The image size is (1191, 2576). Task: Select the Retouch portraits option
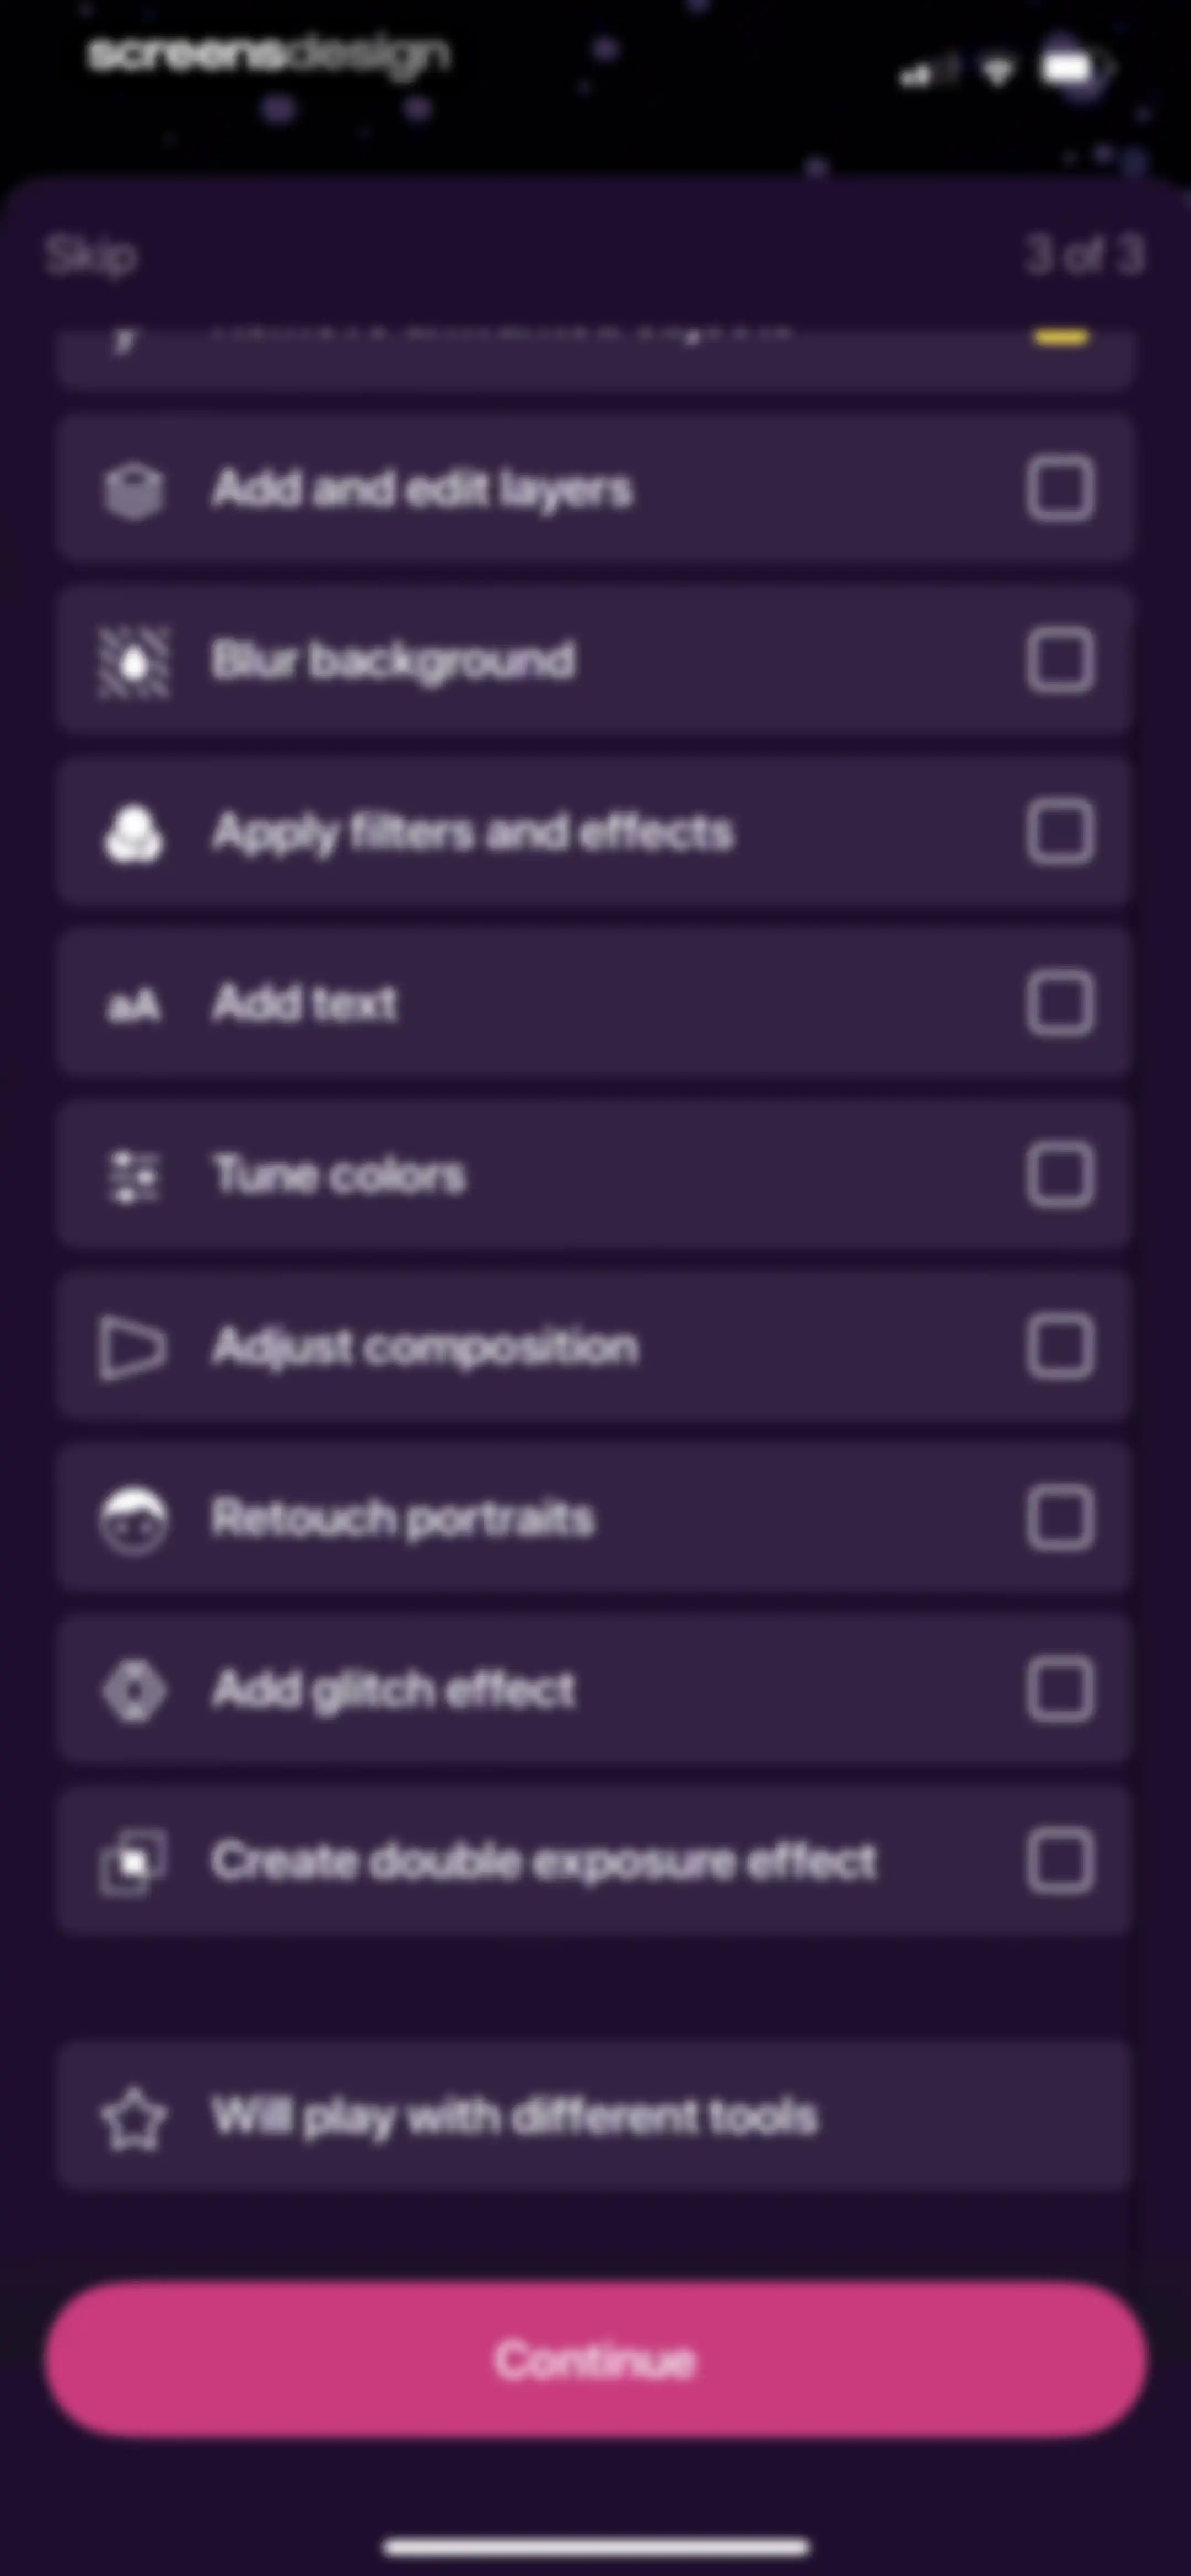[x=594, y=1519]
